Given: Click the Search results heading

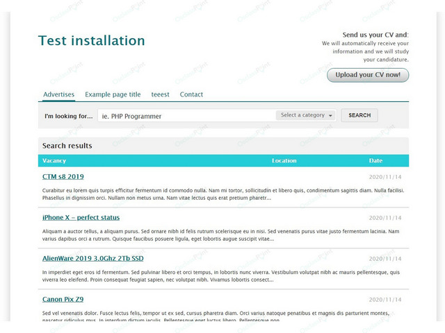Looking at the screenshot, I should [x=67, y=146].
